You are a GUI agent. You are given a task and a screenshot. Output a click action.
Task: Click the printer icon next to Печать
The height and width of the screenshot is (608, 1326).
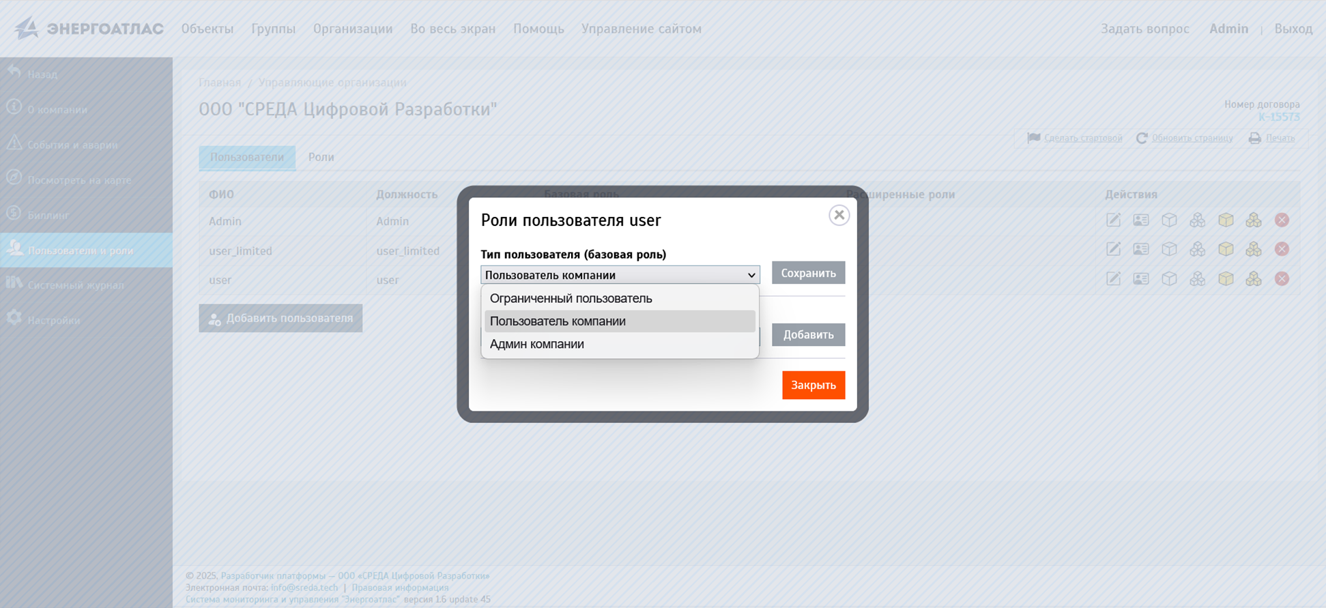pyautogui.click(x=1254, y=139)
